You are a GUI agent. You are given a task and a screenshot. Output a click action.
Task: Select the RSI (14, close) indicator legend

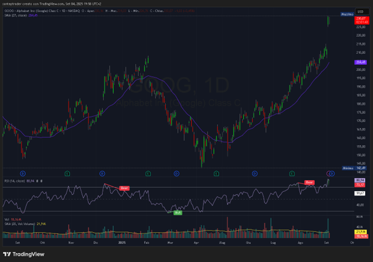coord(19,181)
